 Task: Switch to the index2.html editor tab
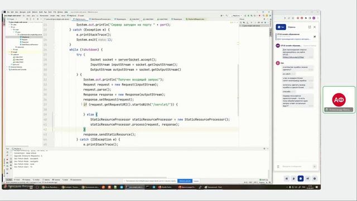(x=149, y=19)
